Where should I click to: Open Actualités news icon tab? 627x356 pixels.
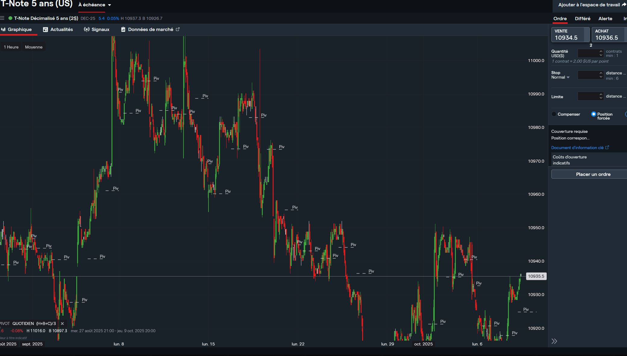pyautogui.click(x=58, y=30)
